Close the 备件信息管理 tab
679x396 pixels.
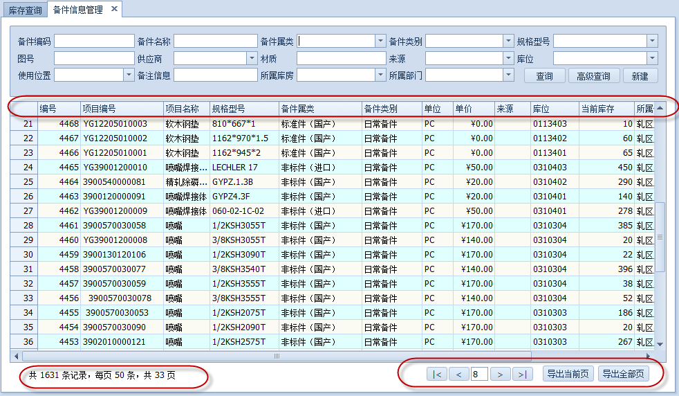click(x=114, y=9)
